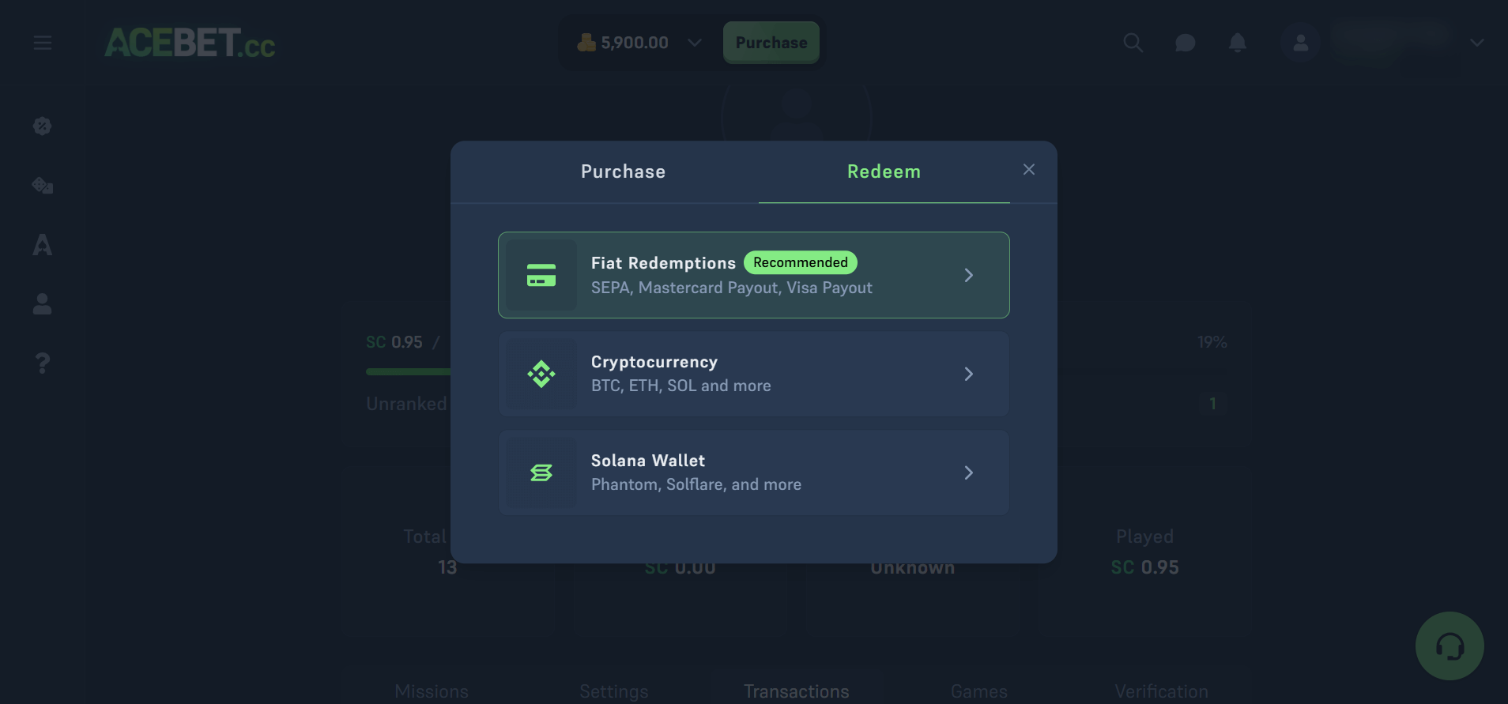Open the dice games sidebar icon
1508x704 pixels.
coord(43,186)
